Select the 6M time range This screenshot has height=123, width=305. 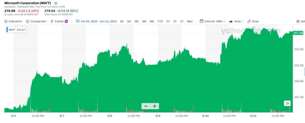[x=152, y=21]
